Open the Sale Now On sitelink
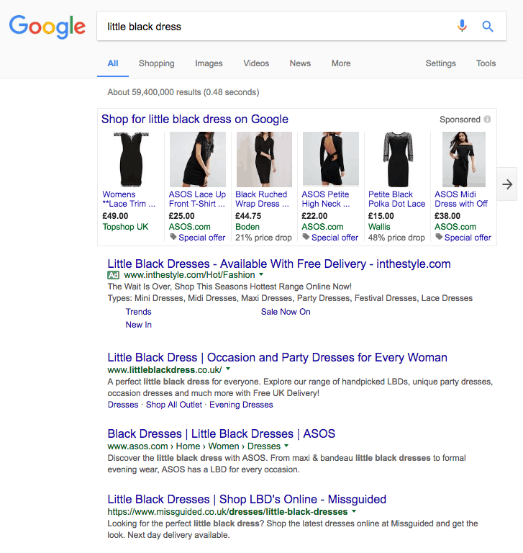523x553 pixels. (286, 312)
